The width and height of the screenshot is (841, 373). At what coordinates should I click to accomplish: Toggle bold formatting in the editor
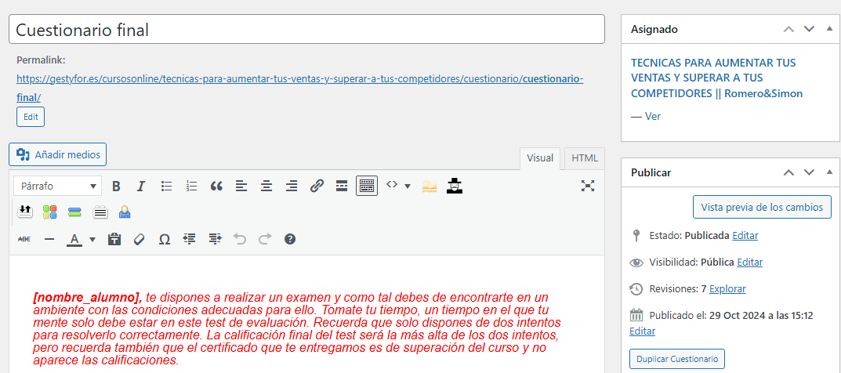pos(116,186)
